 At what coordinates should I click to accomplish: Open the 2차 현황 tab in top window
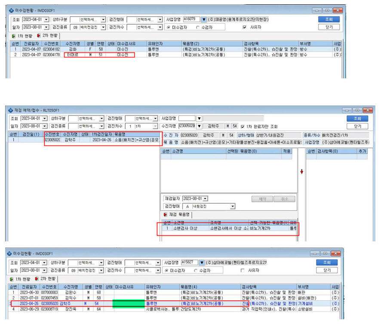[47, 36]
